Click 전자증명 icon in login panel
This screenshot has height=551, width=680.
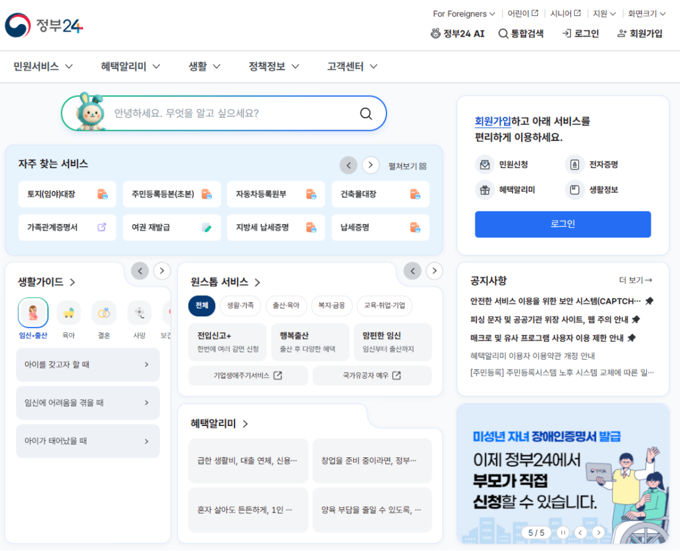tap(574, 165)
